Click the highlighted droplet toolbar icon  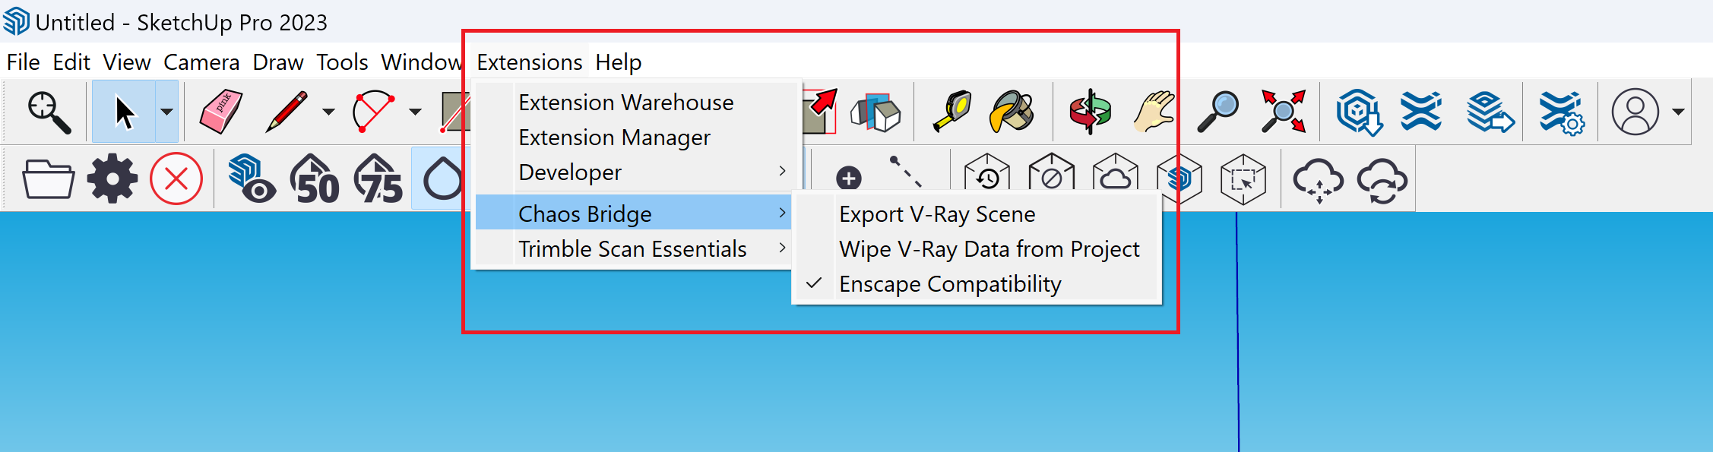coord(442,179)
